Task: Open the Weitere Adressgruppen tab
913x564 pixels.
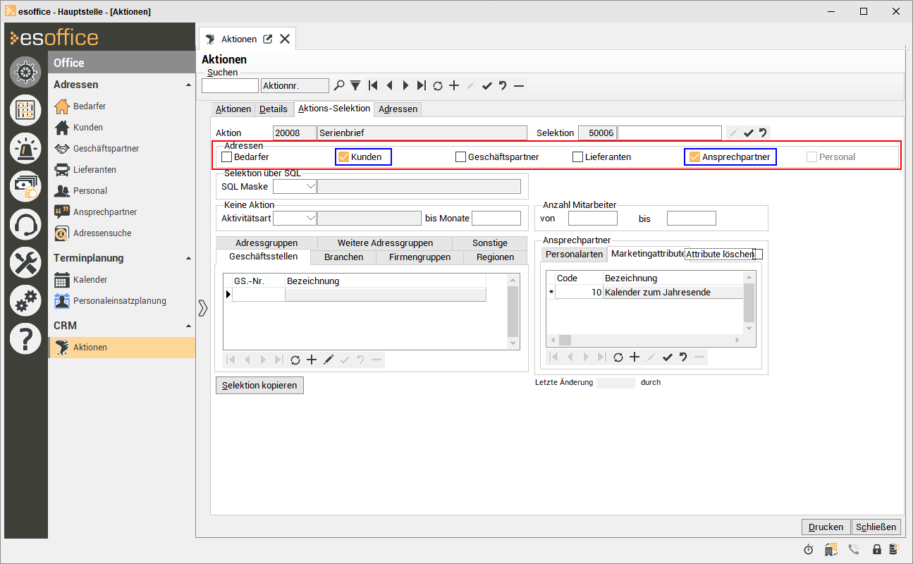Action: (x=385, y=243)
